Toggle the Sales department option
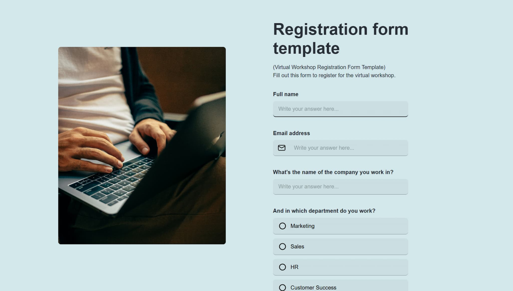The width and height of the screenshot is (513, 291). coord(282,247)
